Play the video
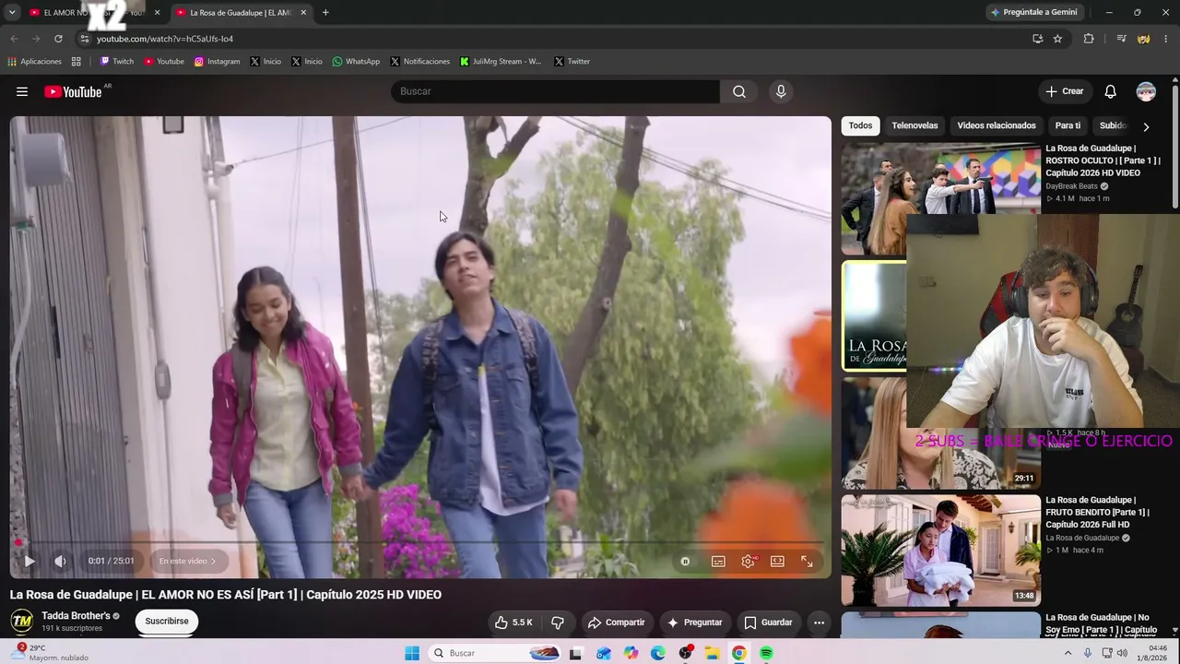Screen dimensions: 1180x664 [x=29, y=561]
